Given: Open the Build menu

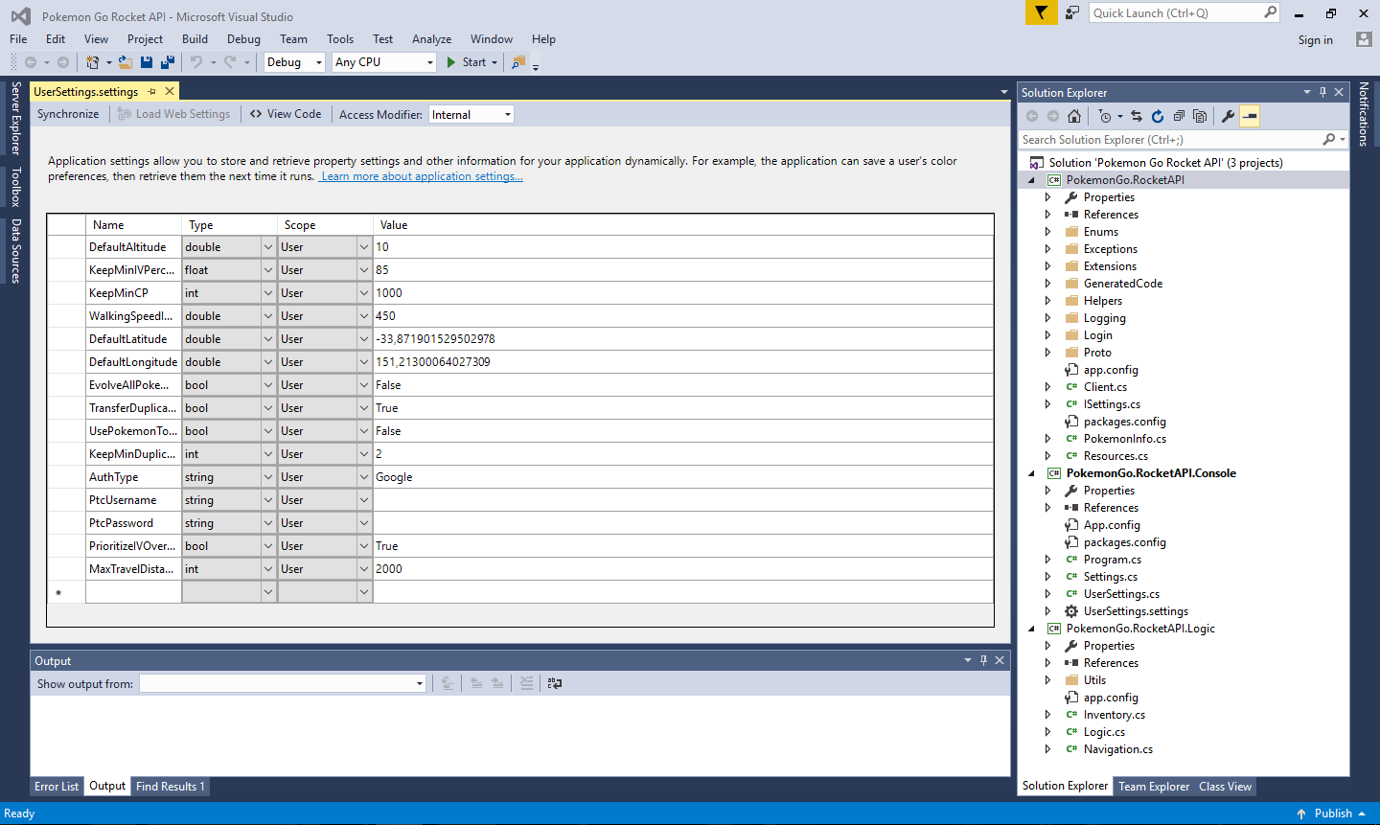Looking at the screenshot, I should pyautogui.click(x=195, y=39).
